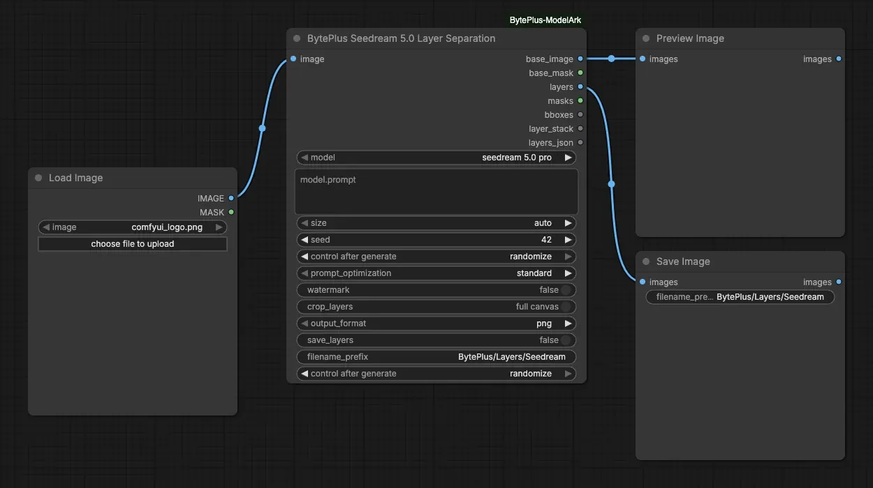Click the seed value 42
The width and height of the screenshot is (873, 488).
[546, 240]
